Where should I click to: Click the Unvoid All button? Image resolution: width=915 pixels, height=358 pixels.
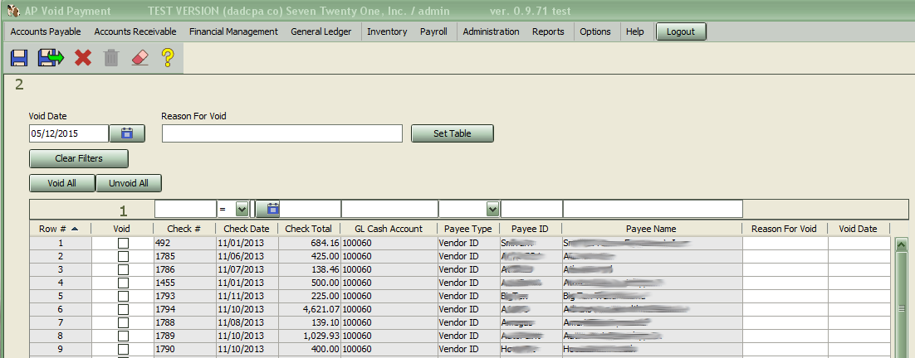[x=129, y=183]
